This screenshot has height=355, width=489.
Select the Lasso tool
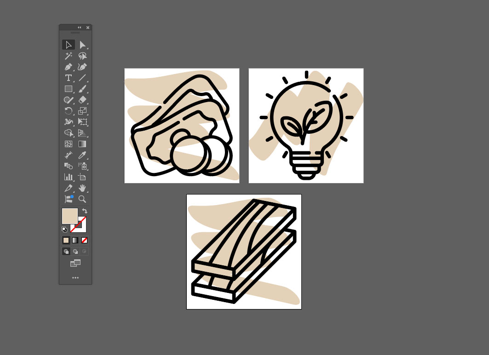82,56
